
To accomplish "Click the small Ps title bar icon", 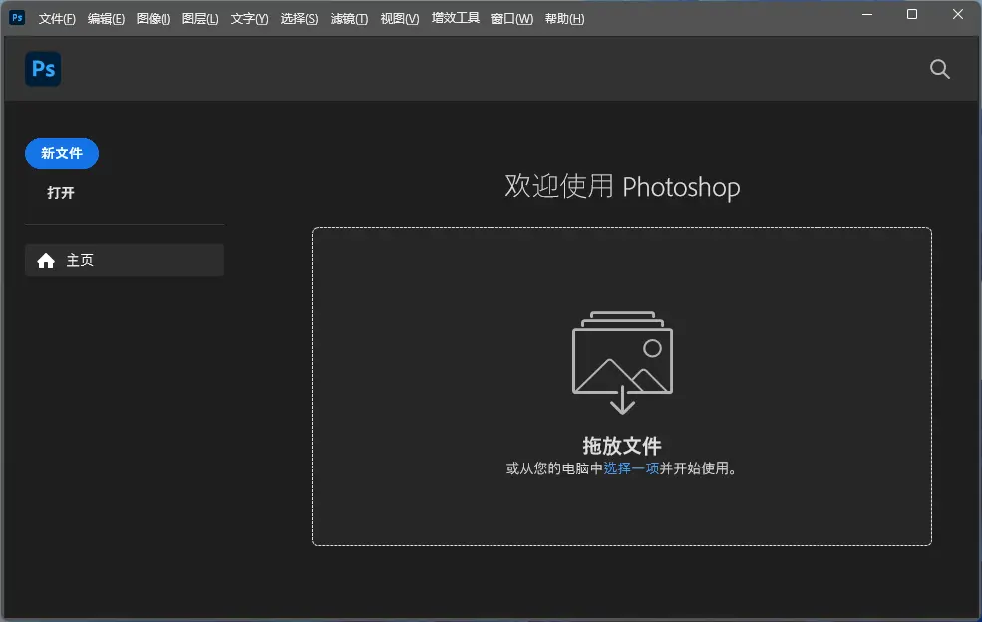I will [x=17, y=18].
